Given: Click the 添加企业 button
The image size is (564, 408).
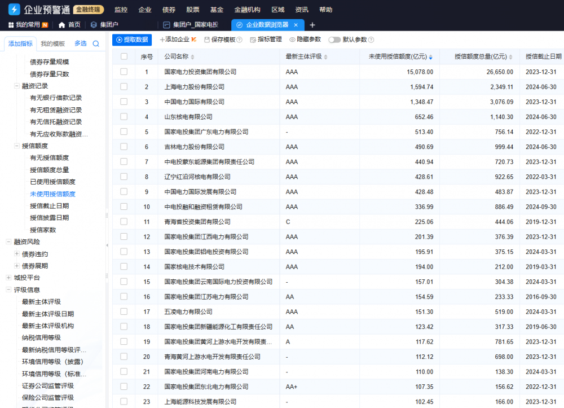Looking at the screenshot, I should [175, 40].
